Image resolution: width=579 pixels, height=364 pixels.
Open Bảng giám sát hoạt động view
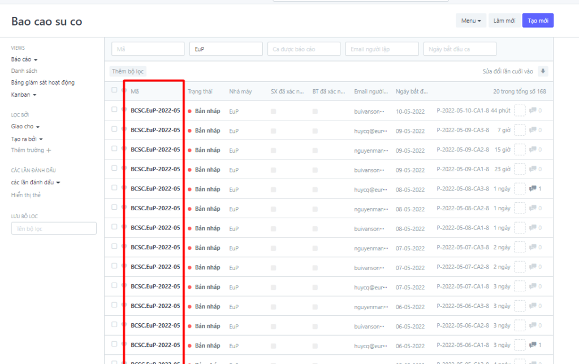[x=43, y=83]
